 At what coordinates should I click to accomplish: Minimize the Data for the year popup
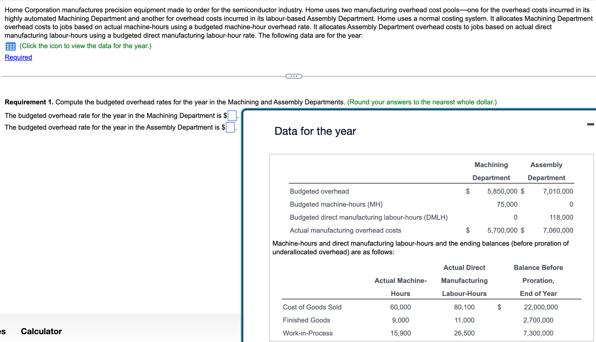point(590,124)
